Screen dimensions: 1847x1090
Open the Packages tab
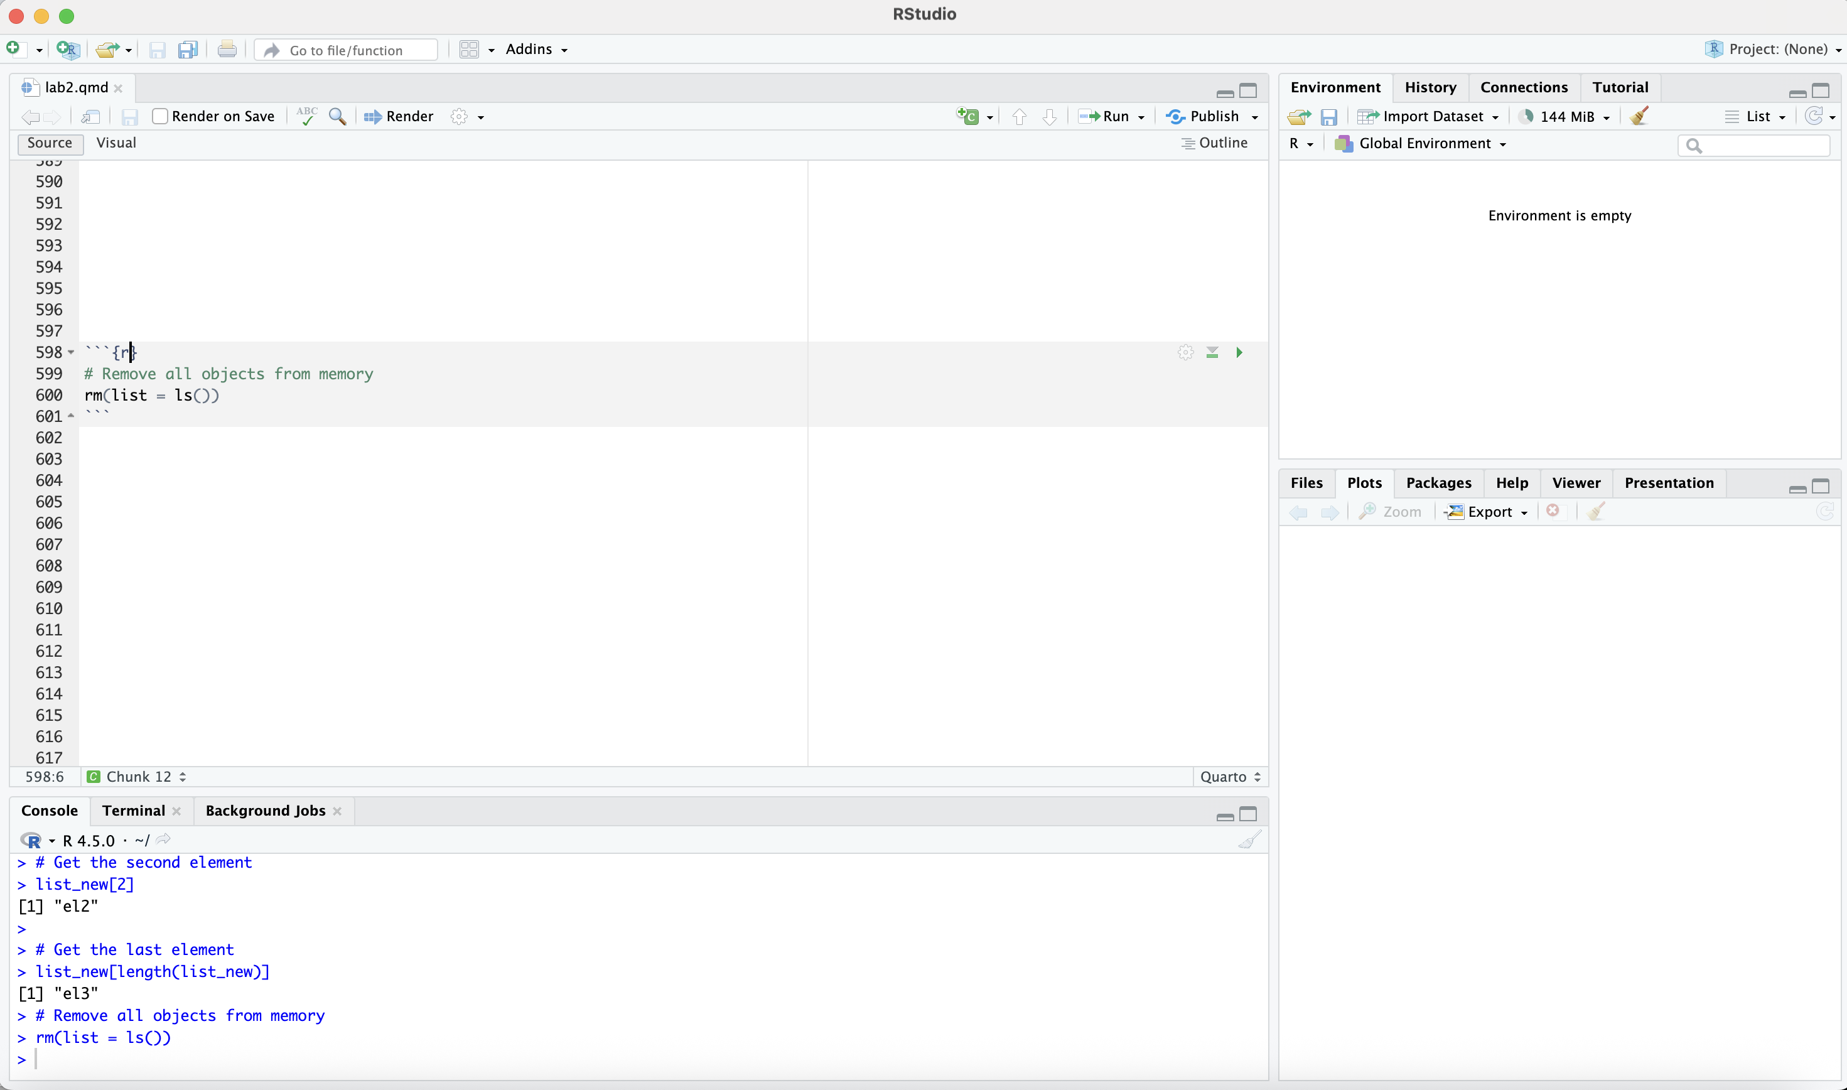pos(1437,483)
